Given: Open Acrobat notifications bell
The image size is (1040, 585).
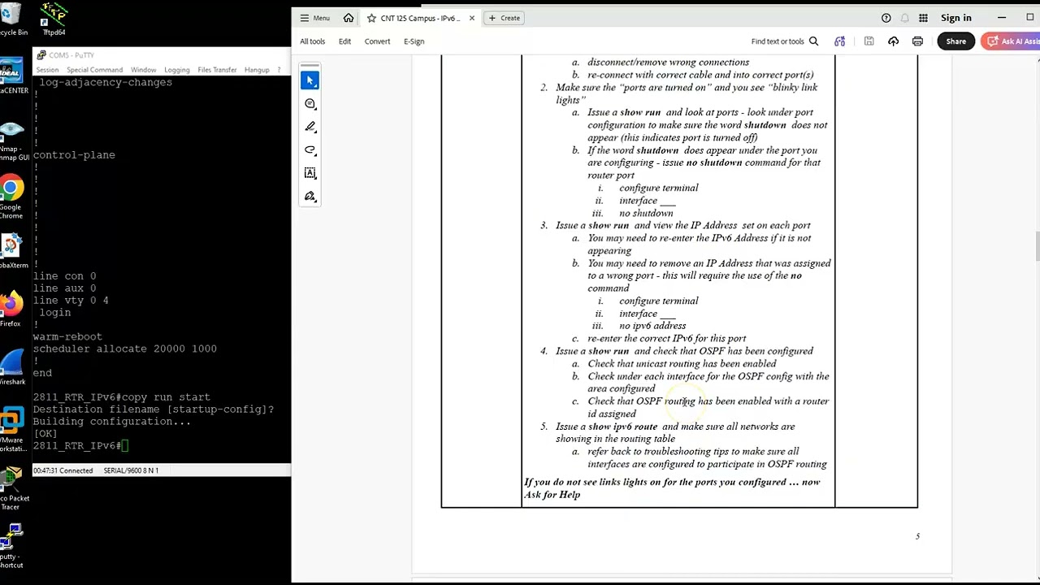Looking at the screenshot, I should point(904,18).
